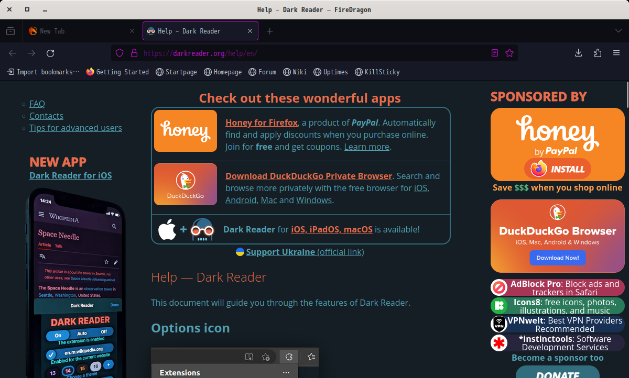Viewport: 629px width, 378px height.
Task: Click the *instinctools red asterisk icon
Action: [x=499, y=343]
